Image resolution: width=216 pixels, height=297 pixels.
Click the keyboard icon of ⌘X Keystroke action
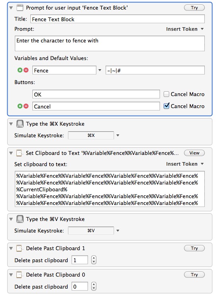click(20, 124)
